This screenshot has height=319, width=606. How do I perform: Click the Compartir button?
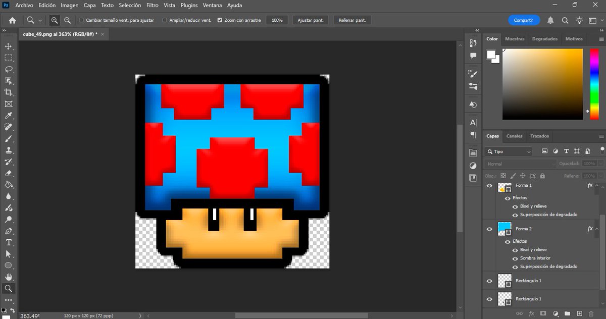coord(524,20)
